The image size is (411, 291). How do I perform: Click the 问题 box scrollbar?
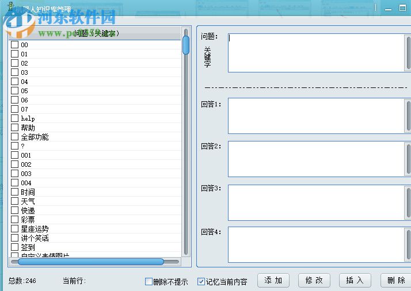(x=408, y=53)
